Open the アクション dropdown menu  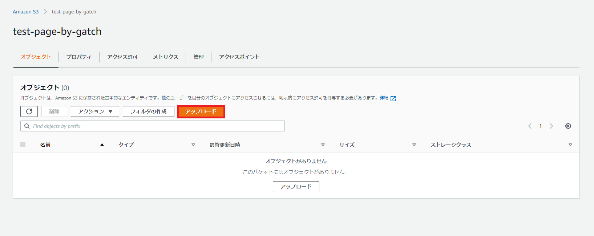[x=95, y=111]
